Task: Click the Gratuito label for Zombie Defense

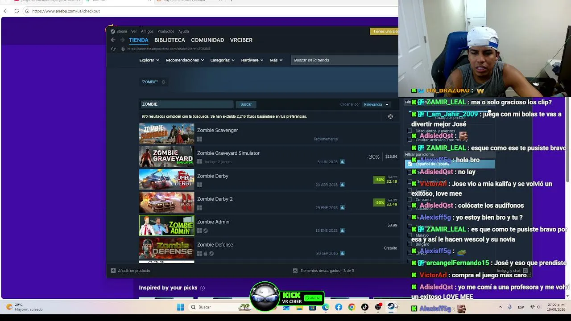Action: [x=390, y=248]
